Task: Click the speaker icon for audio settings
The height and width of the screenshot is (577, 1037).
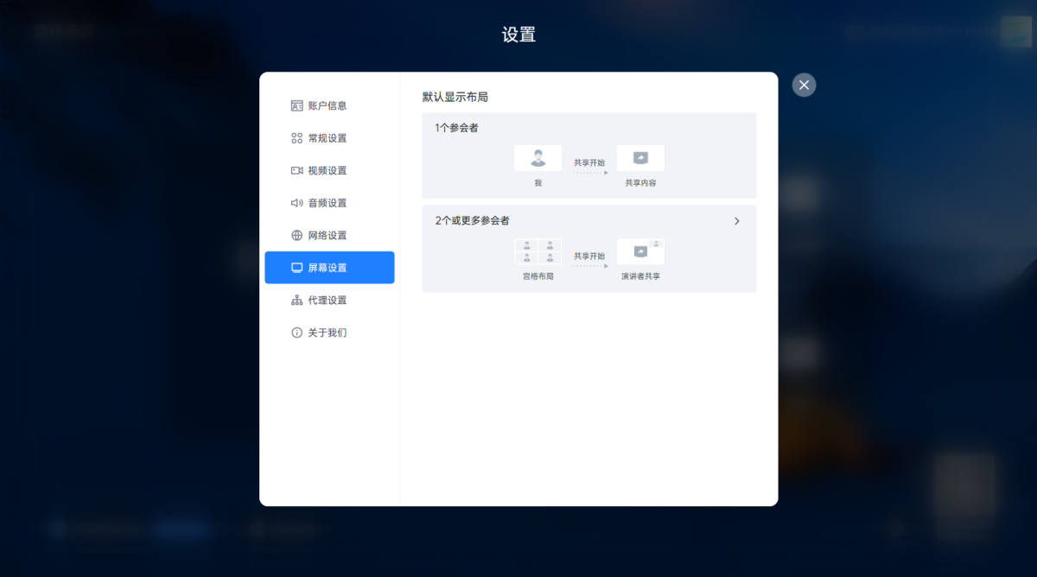Action: pos(296,203)
